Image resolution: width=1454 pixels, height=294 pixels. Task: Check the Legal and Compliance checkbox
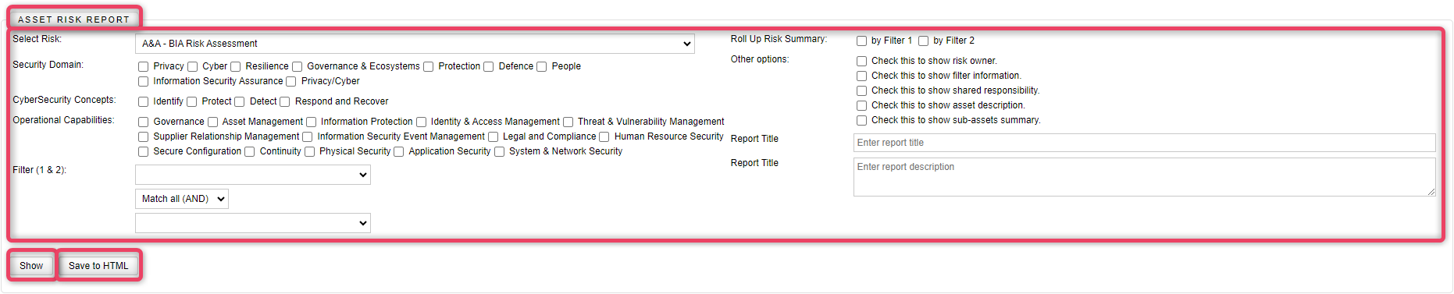pos(494,137)
